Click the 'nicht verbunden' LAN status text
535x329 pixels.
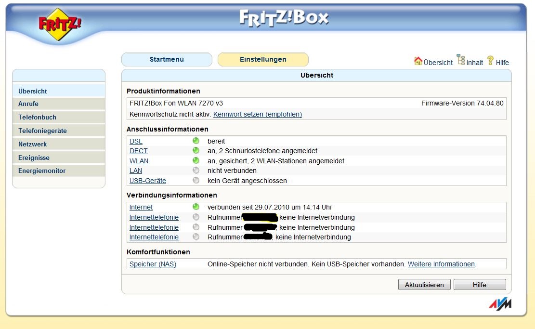click(x=232, y=171)
